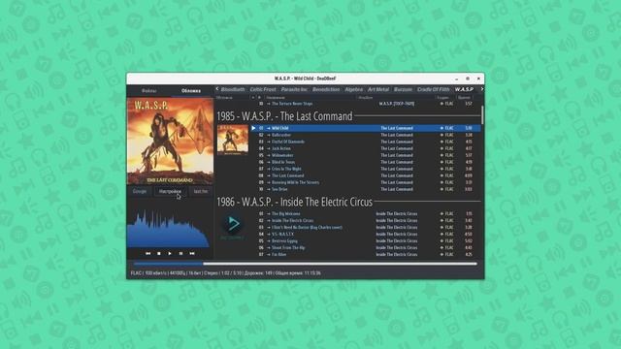
Task: Select track 06 Blind In Texas
Action: pos(366,162)
